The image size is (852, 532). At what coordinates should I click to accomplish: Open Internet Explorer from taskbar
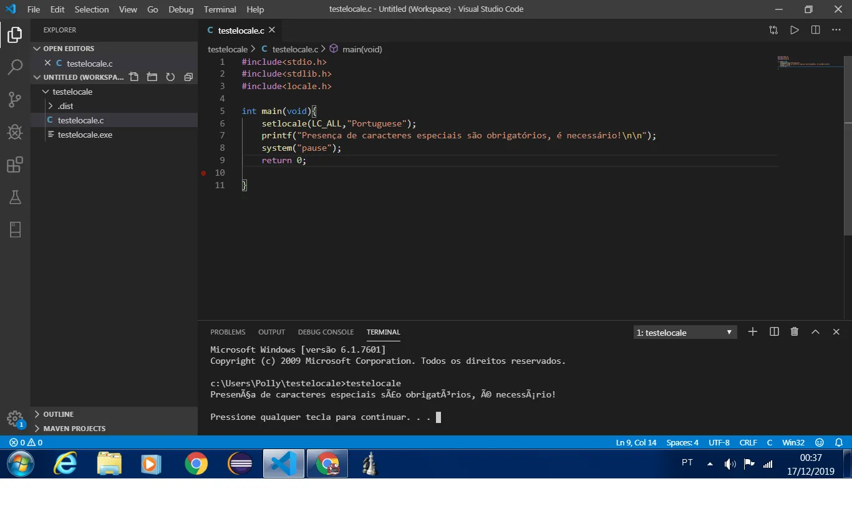coord(65,464)
